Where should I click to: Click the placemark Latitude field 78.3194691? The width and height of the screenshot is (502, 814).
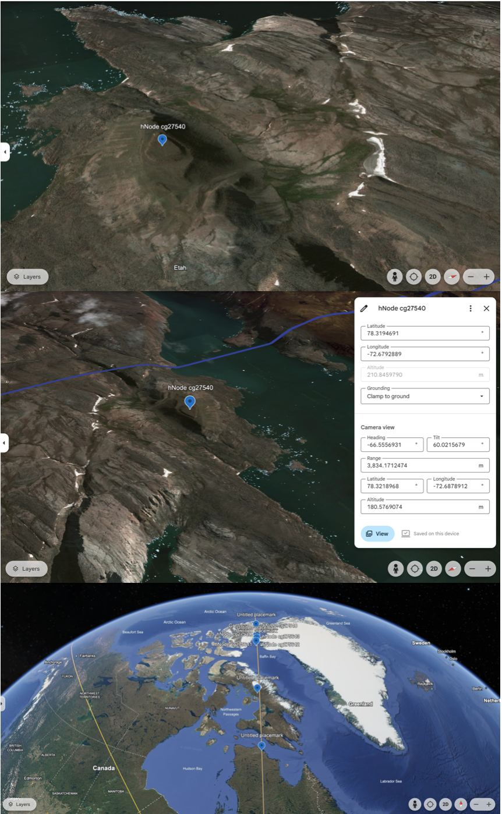(x=425, y=333)
